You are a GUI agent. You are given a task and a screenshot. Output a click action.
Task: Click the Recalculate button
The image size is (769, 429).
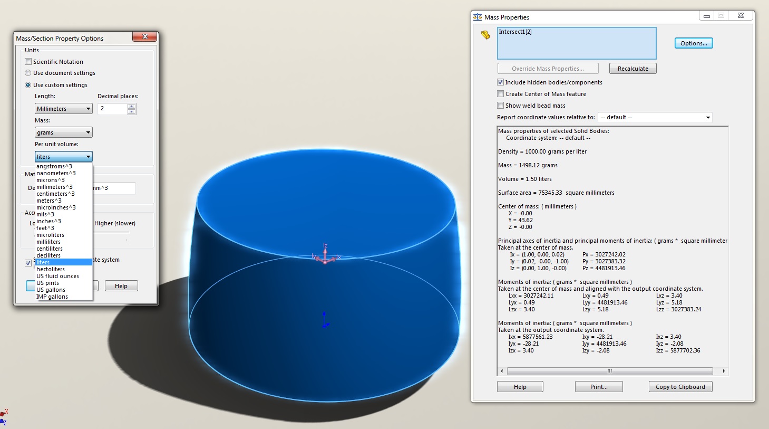632,68
